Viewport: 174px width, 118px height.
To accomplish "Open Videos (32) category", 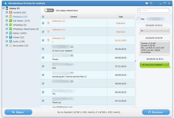I will click(19, 37).
